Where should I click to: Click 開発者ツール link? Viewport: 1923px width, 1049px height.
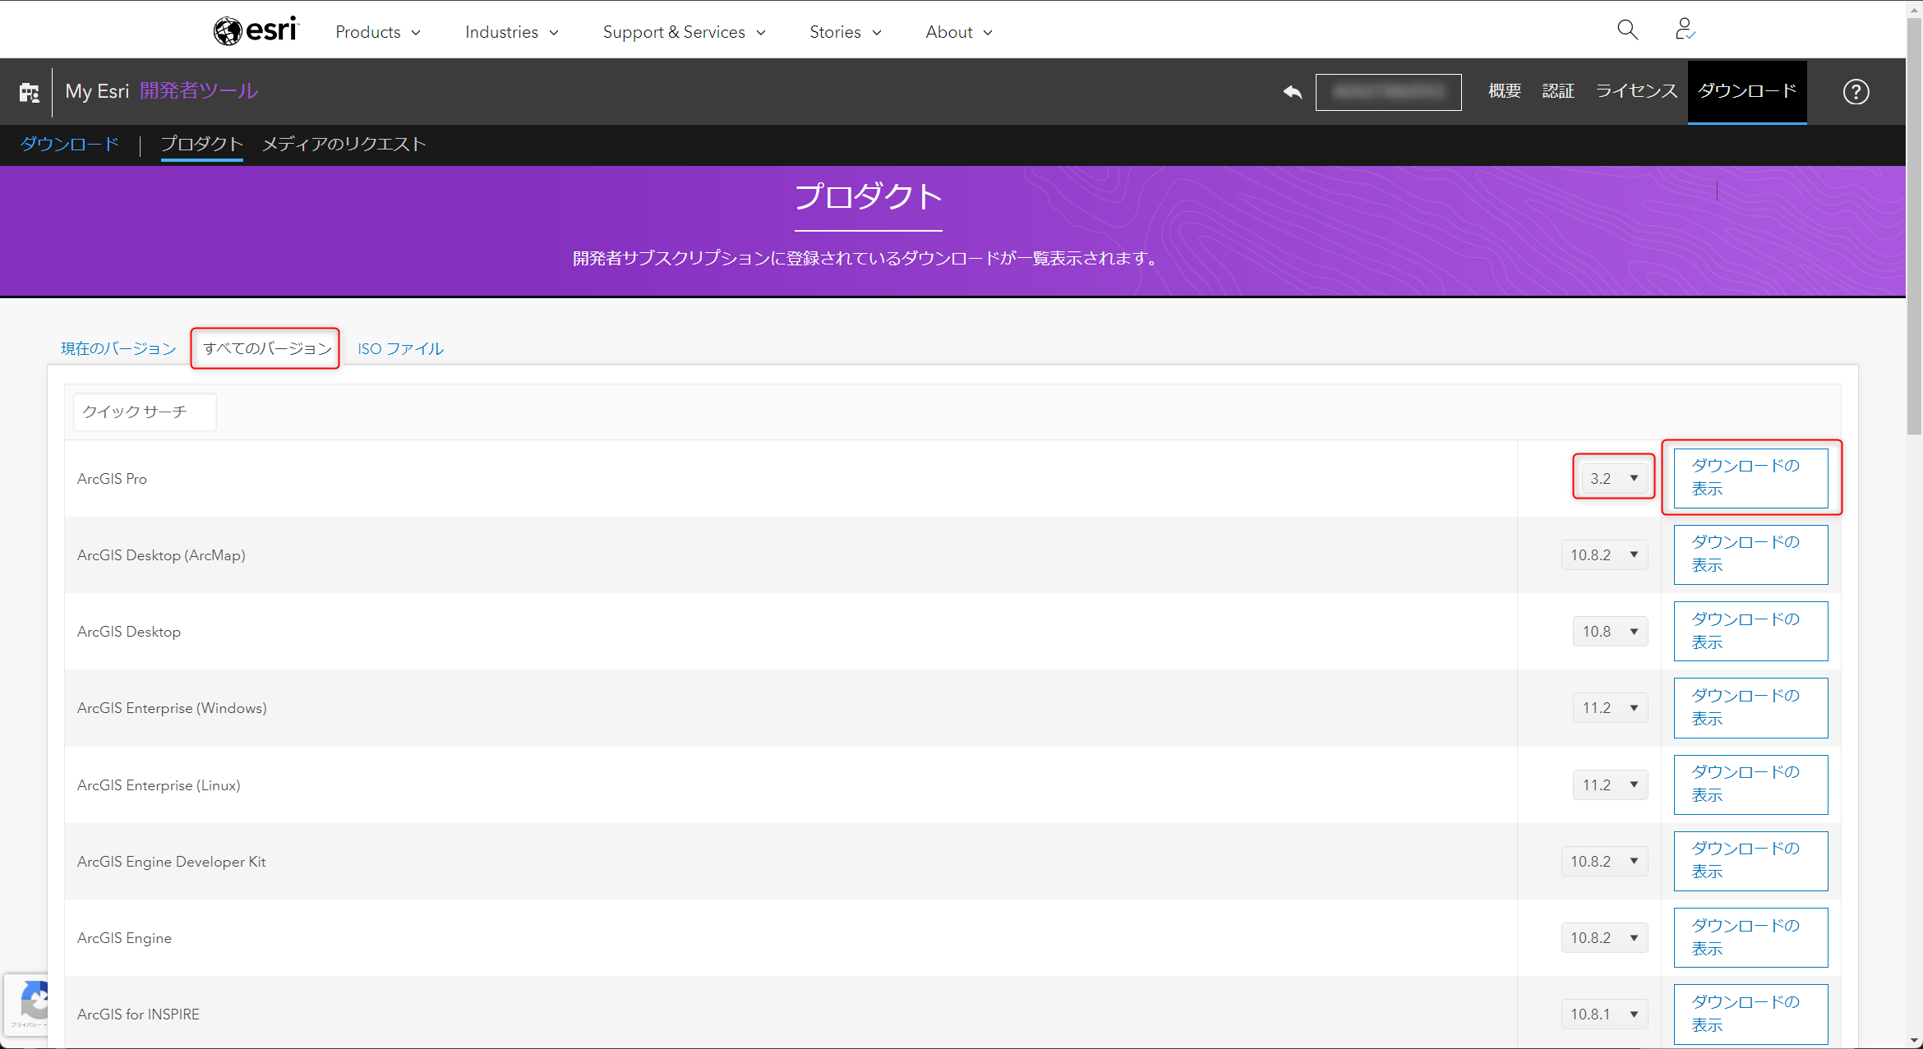199,91
